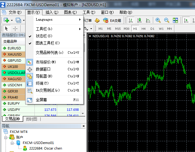Viewport: 195px width, 152px height.
Task: Zoom in the chart
Action: [x=158, y=20]
